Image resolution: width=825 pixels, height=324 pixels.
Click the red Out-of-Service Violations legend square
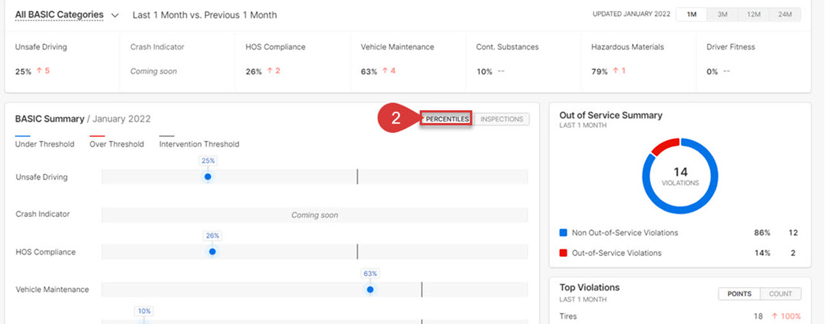tap(563, 253)
